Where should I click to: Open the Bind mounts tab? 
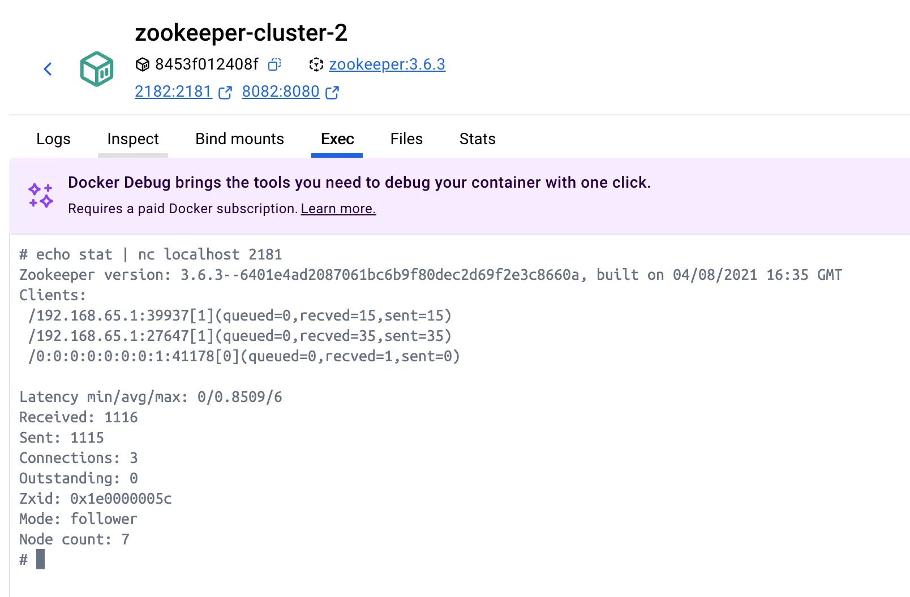239,139
